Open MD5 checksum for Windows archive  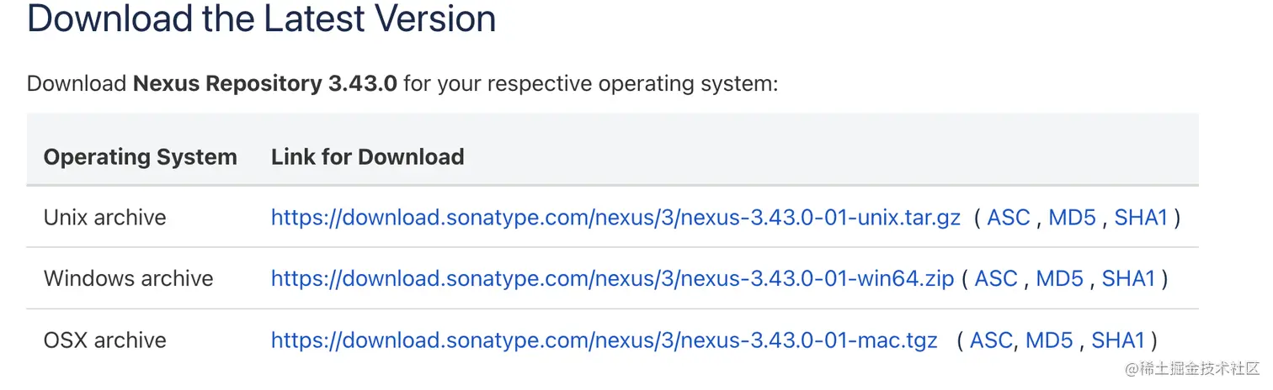(x=1059, y=279)
